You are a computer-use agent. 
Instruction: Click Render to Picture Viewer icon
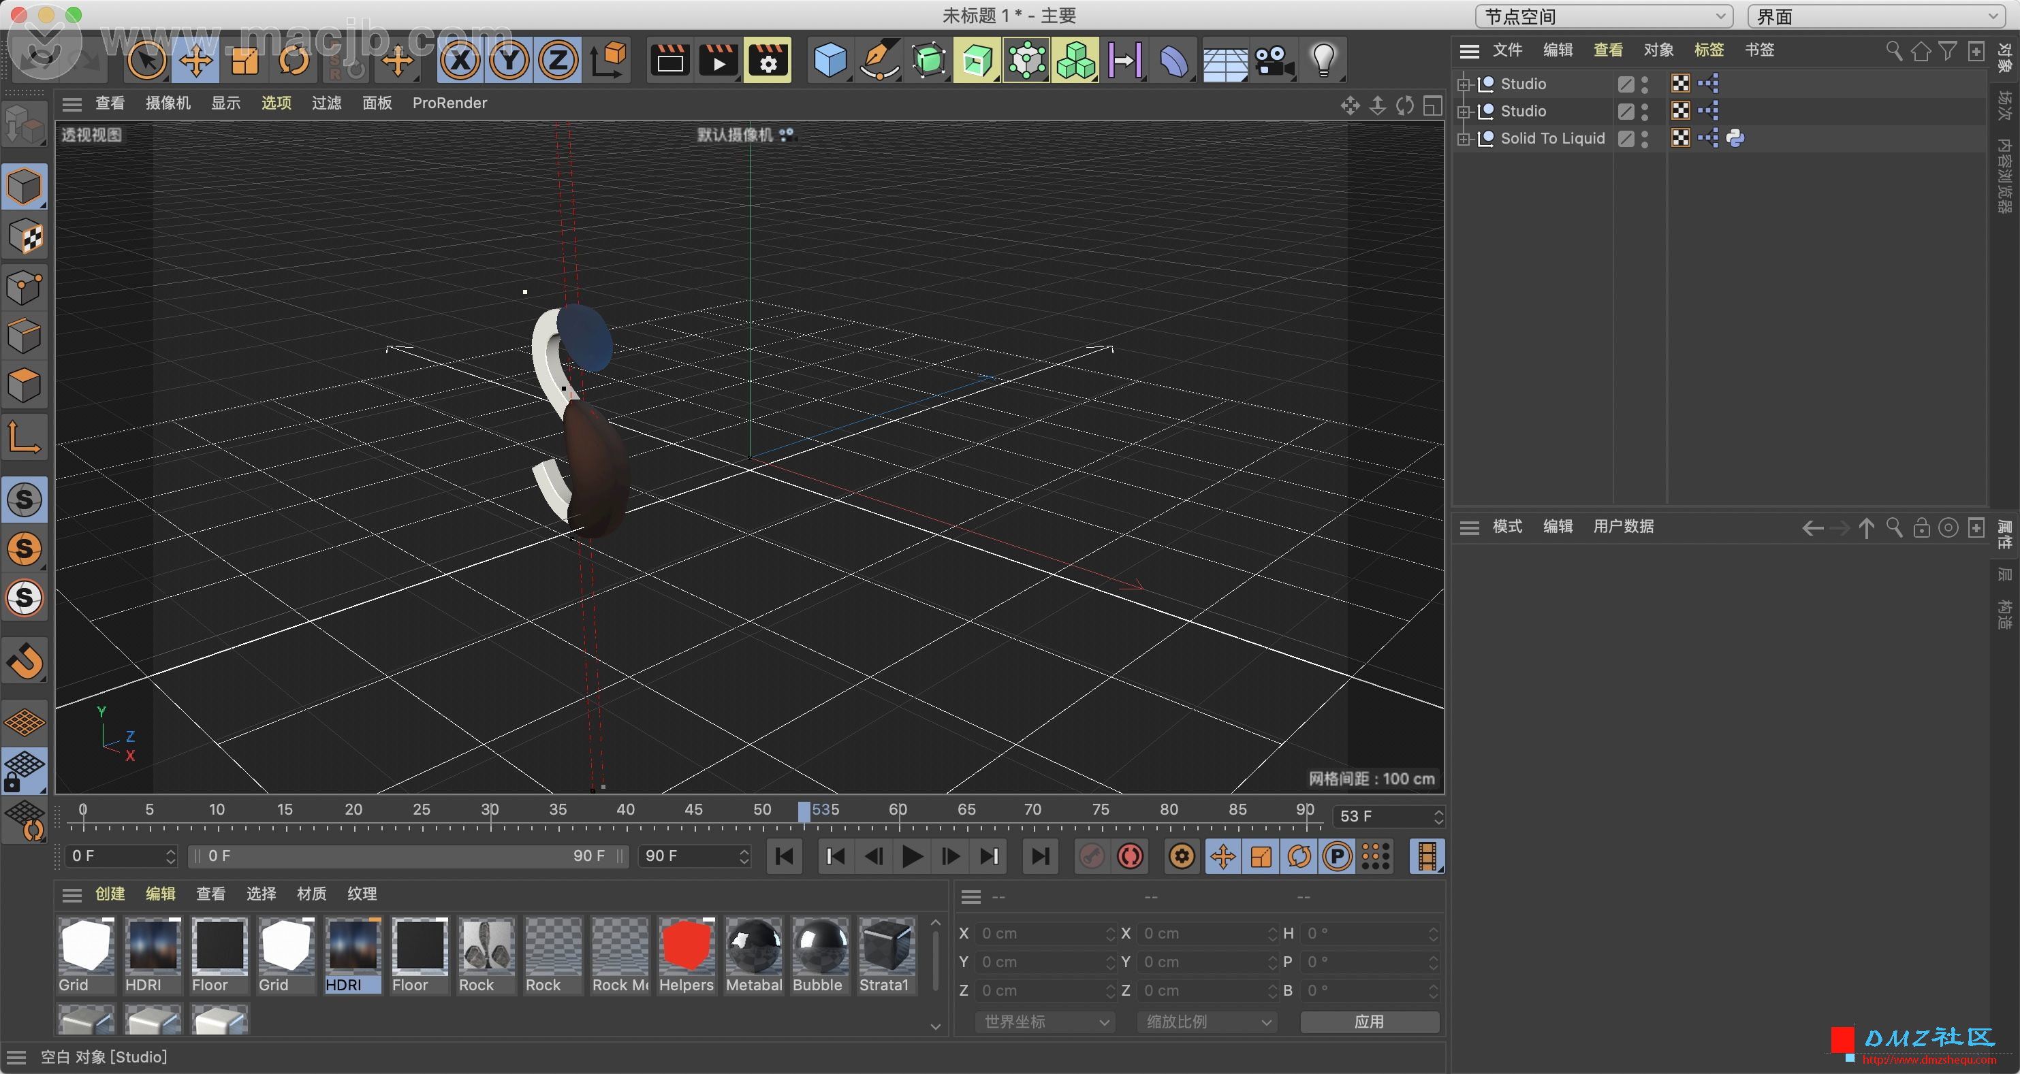coord(719,61)
